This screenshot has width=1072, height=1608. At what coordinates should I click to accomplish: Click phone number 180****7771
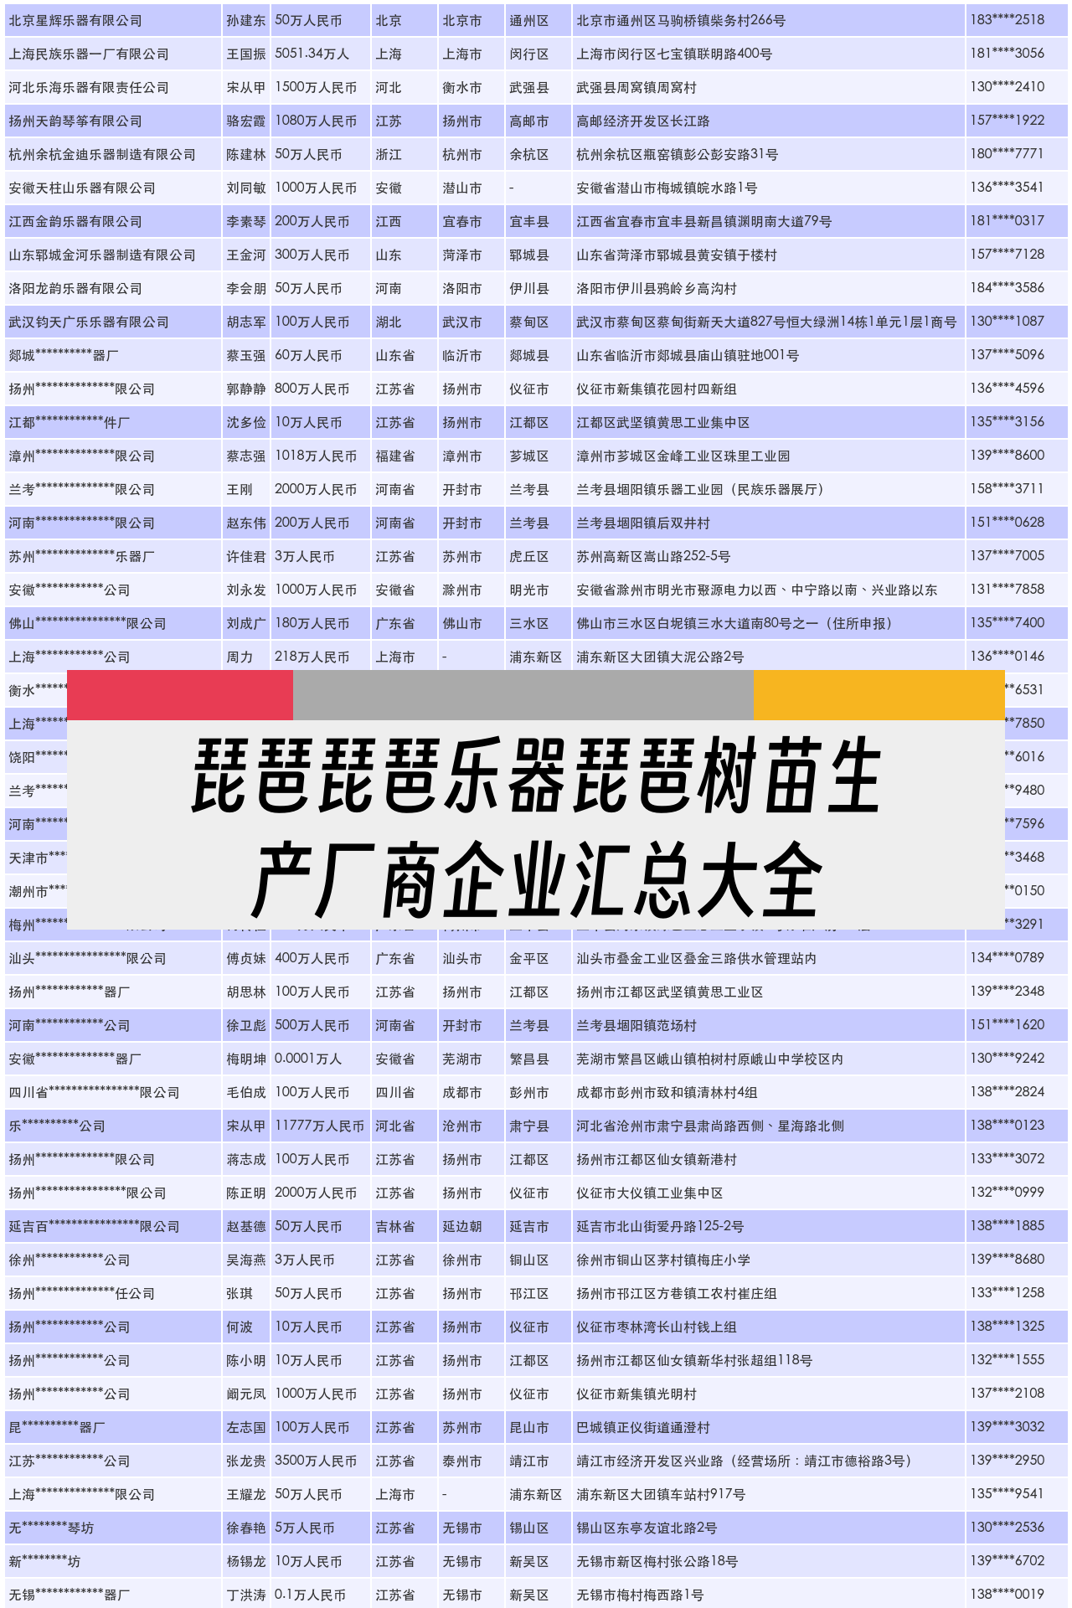click(1008, 153)
